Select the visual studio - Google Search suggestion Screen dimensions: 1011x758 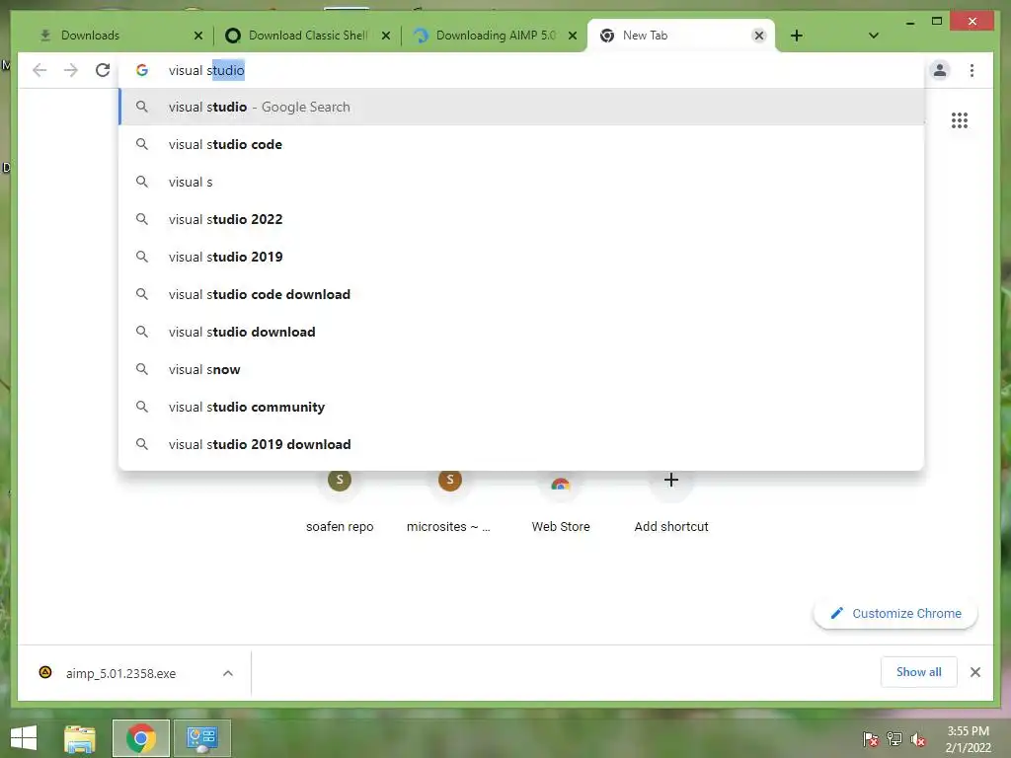(521, 107)
